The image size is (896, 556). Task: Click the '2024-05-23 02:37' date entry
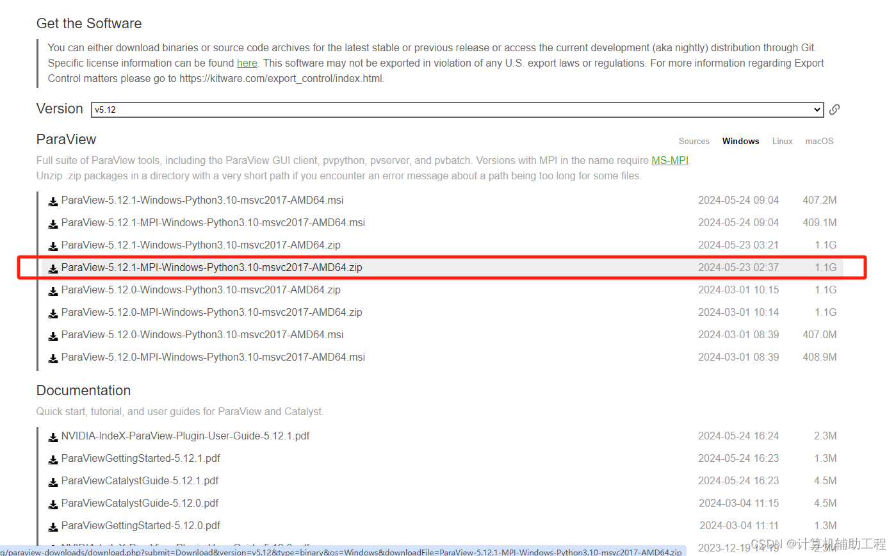point(738,267)
